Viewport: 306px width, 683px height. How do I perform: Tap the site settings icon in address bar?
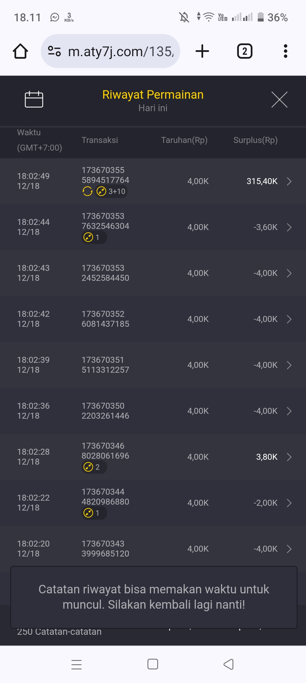pos(54,51)
